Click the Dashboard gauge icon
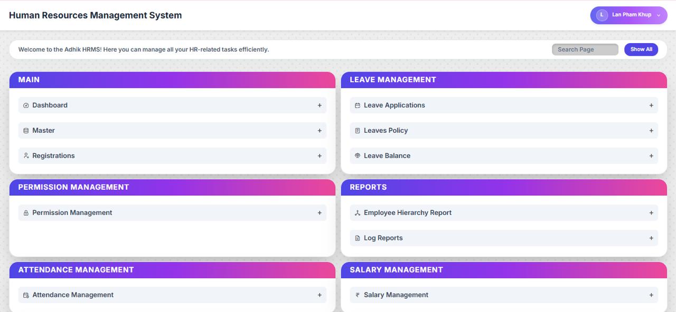Screen dimensions: 676x312 pos(26,105)
